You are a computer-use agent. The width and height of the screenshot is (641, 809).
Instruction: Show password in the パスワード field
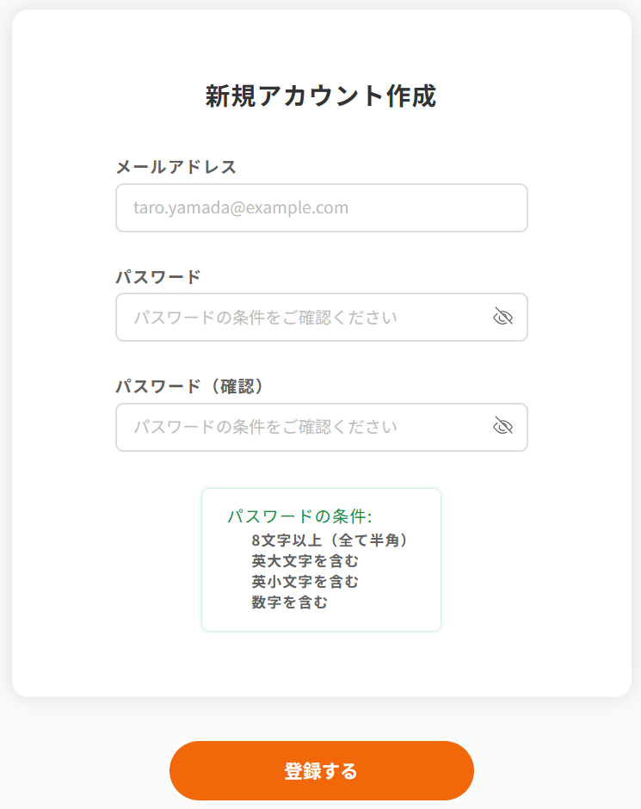coord(502,317)
